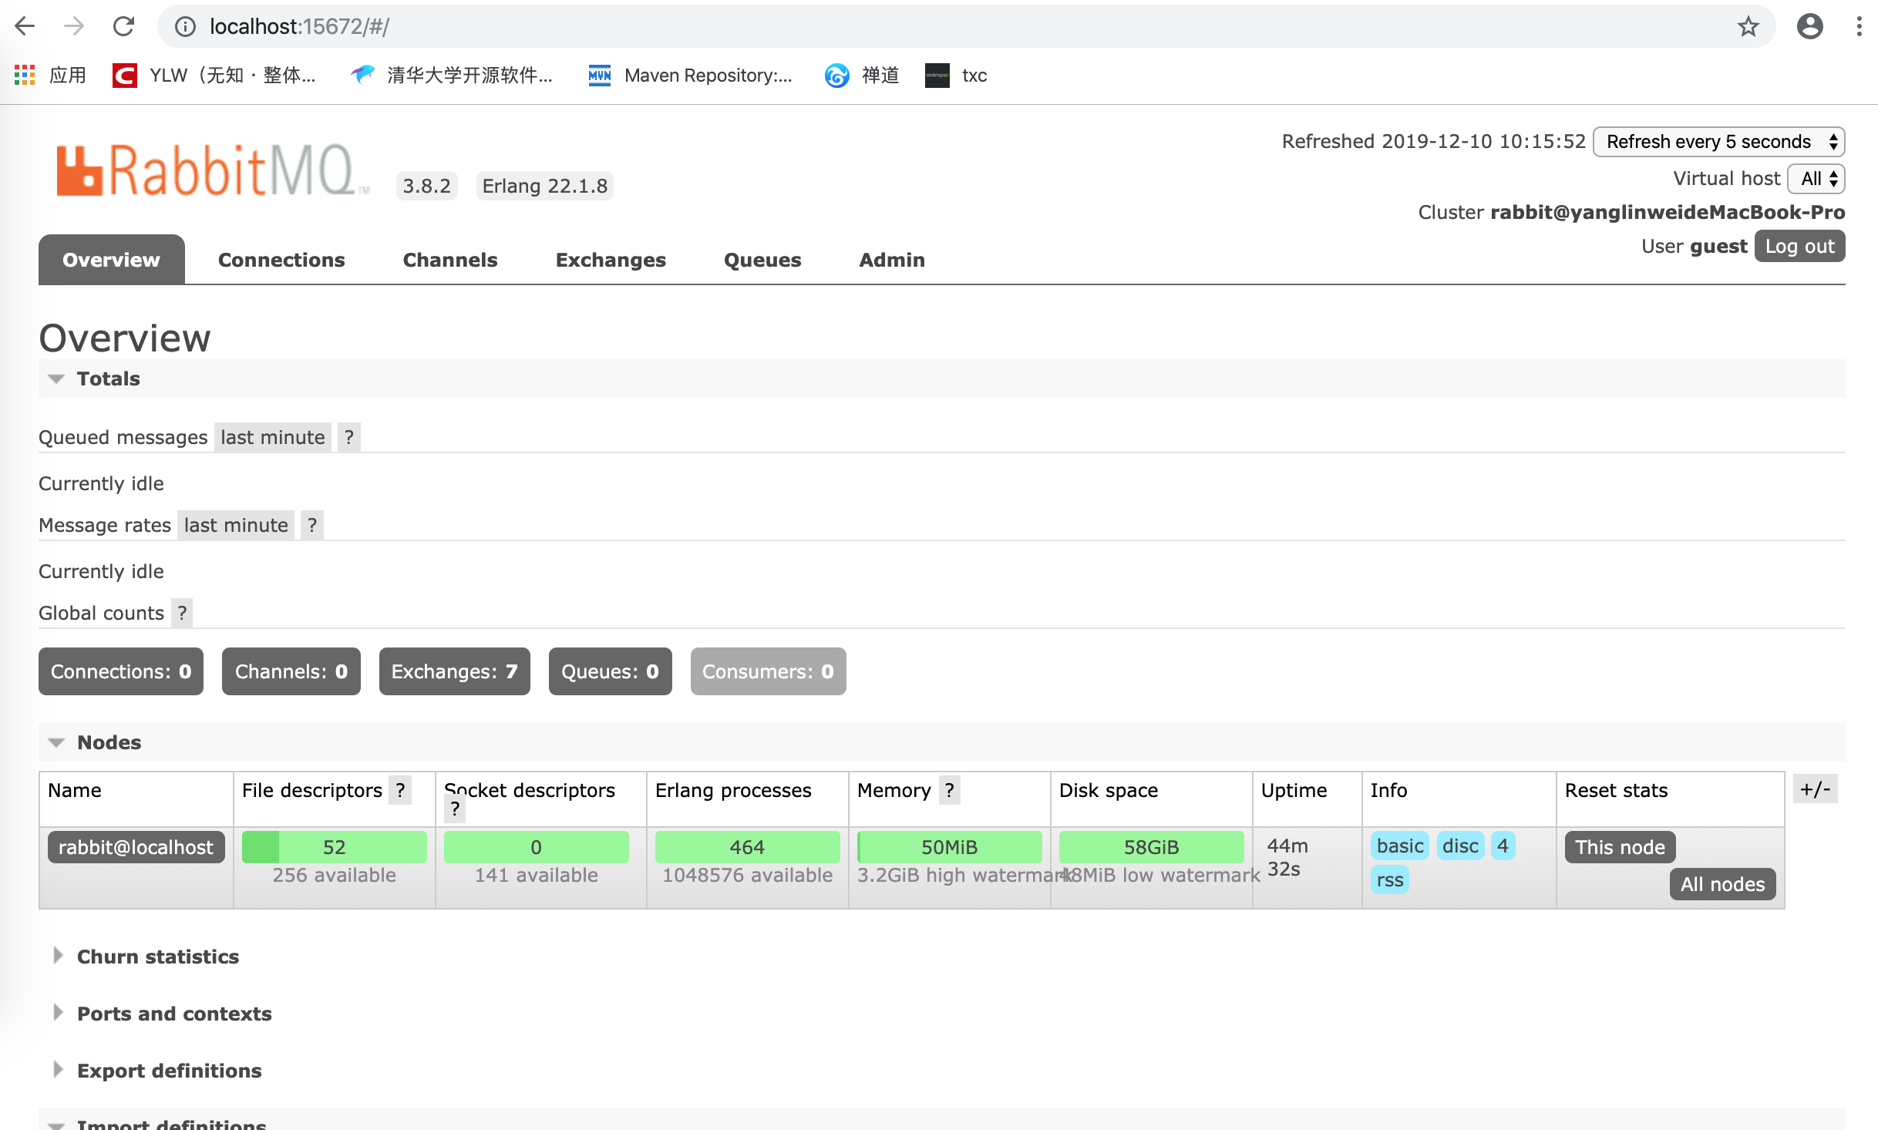The width and height of the screenshot is (1878, 1130).
Task: Reset stats for This node
Action: [x=1620, y=847]
